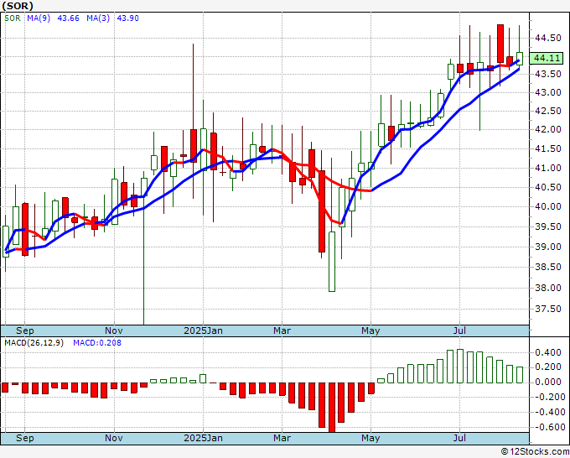The height and width of the screenshot is (458, 570).
Task: Click the 2025Jan label under MACD panel
Action: pos(203,438)
